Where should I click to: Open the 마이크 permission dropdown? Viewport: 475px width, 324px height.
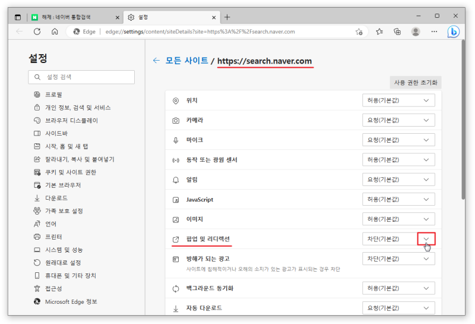click(x=398, y=140)
